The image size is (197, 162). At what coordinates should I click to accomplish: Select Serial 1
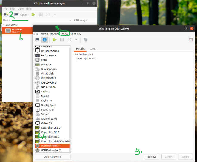click(52, 114)
